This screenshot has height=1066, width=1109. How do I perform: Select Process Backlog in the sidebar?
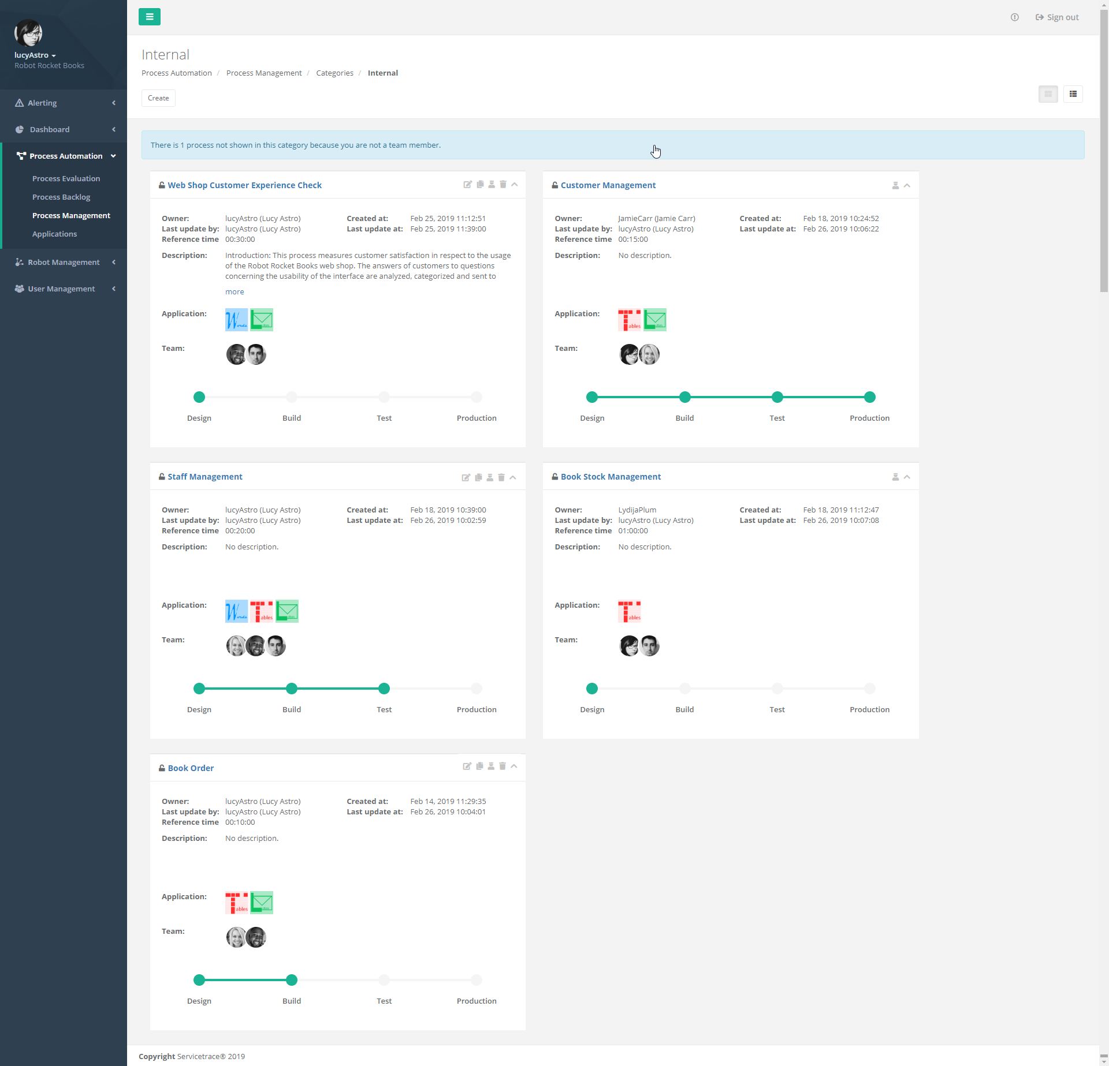click(x=61, y=197)
